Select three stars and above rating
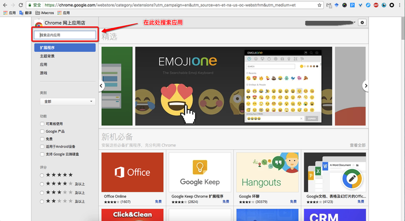 click(x=42, y=193)
